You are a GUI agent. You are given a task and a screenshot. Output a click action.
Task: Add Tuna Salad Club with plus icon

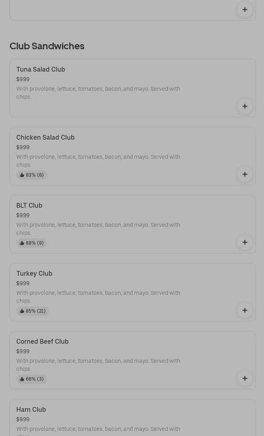point(245,106)
